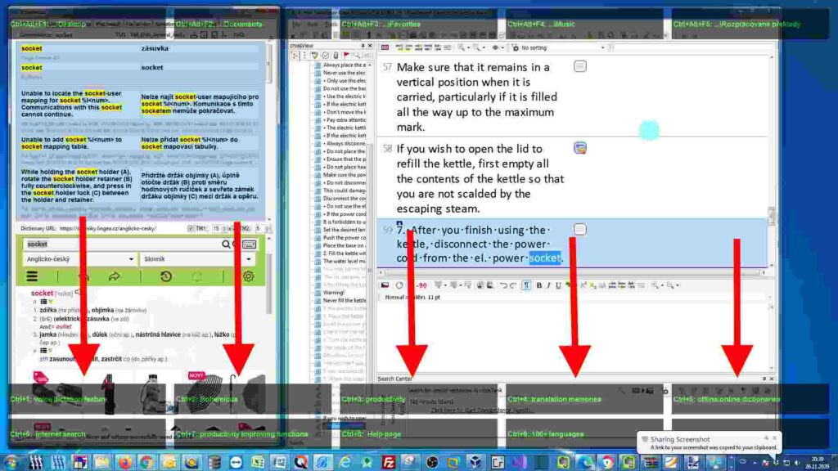The image size is (838, 471).
Task: Select 'This could damag' row in crossView
Action: pyautogui.click(x=345, y=191)
